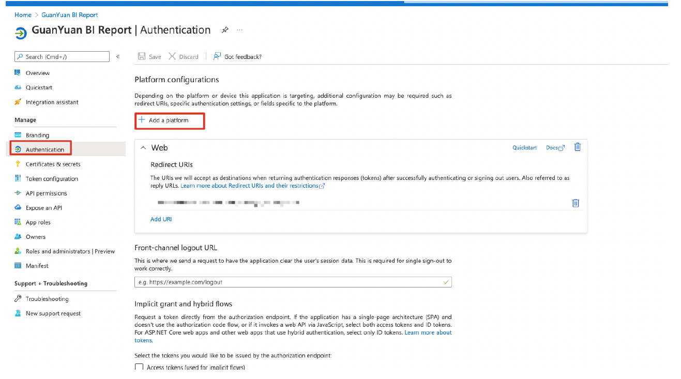This screenshot has width=681, height=379.
Task: Click the Manifest icon
Action: [18, 265]
